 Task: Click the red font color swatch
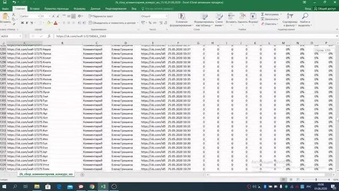pos(56,23)
